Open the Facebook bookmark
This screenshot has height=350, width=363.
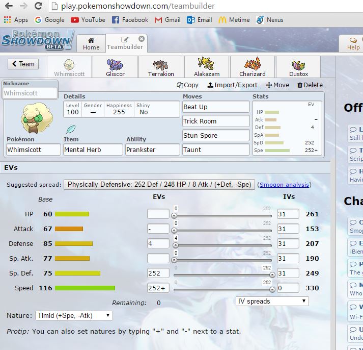[130, 20]
